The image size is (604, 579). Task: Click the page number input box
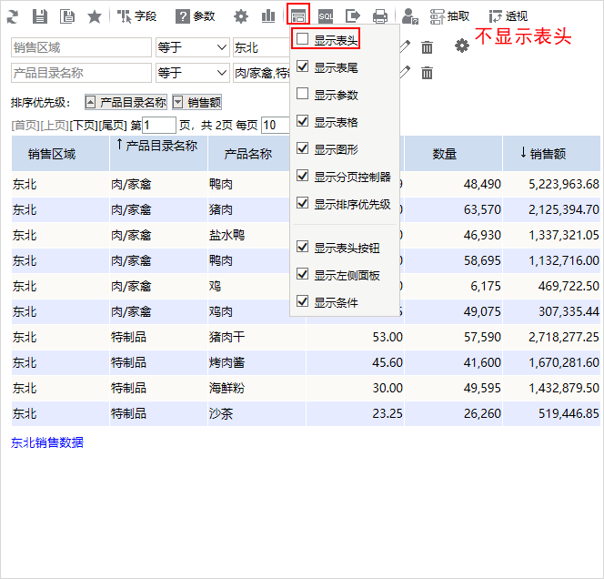[x=159, y=126]
